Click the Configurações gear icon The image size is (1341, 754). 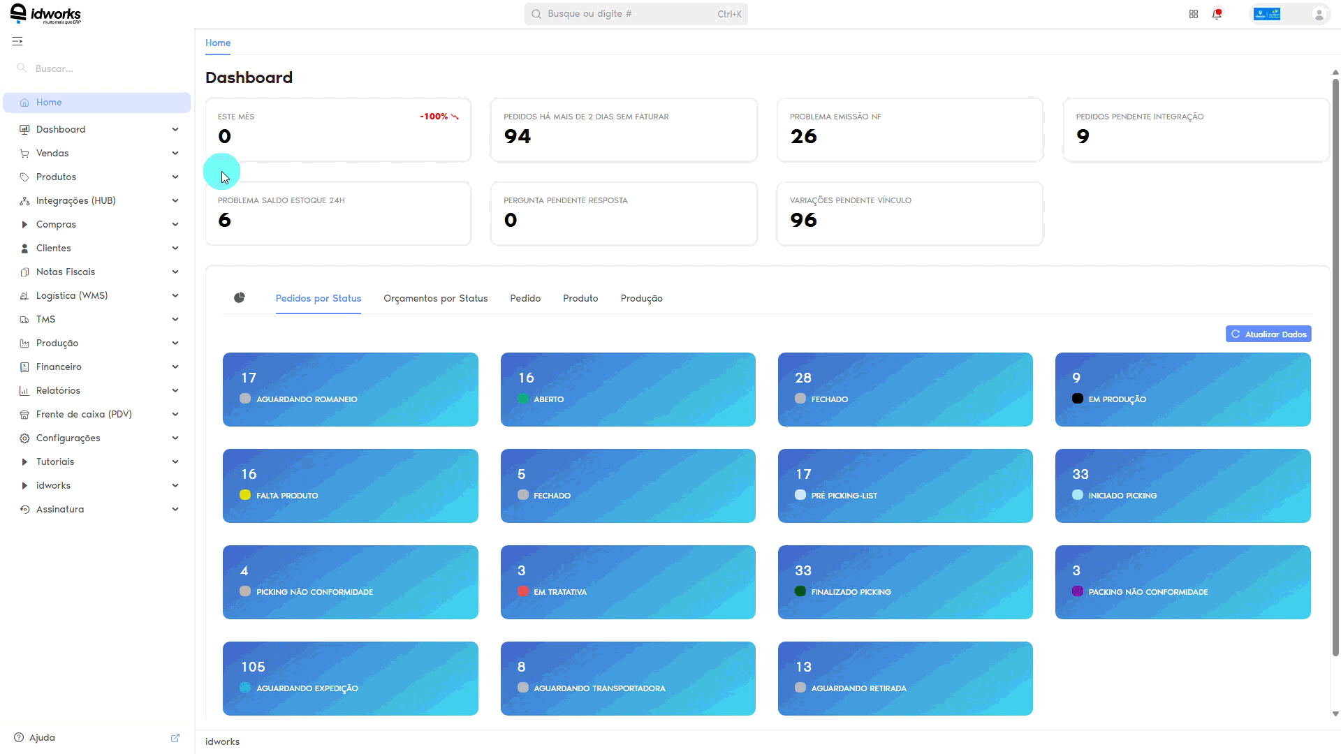(24, 438)
